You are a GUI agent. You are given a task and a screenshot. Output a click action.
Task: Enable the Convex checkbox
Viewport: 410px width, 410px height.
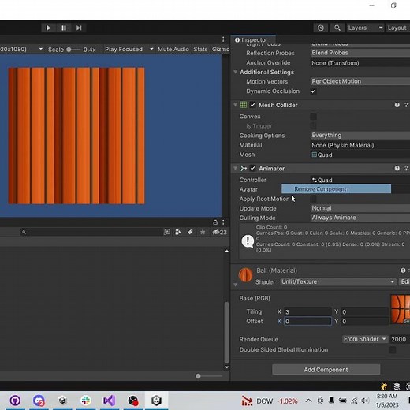[313, 117]
